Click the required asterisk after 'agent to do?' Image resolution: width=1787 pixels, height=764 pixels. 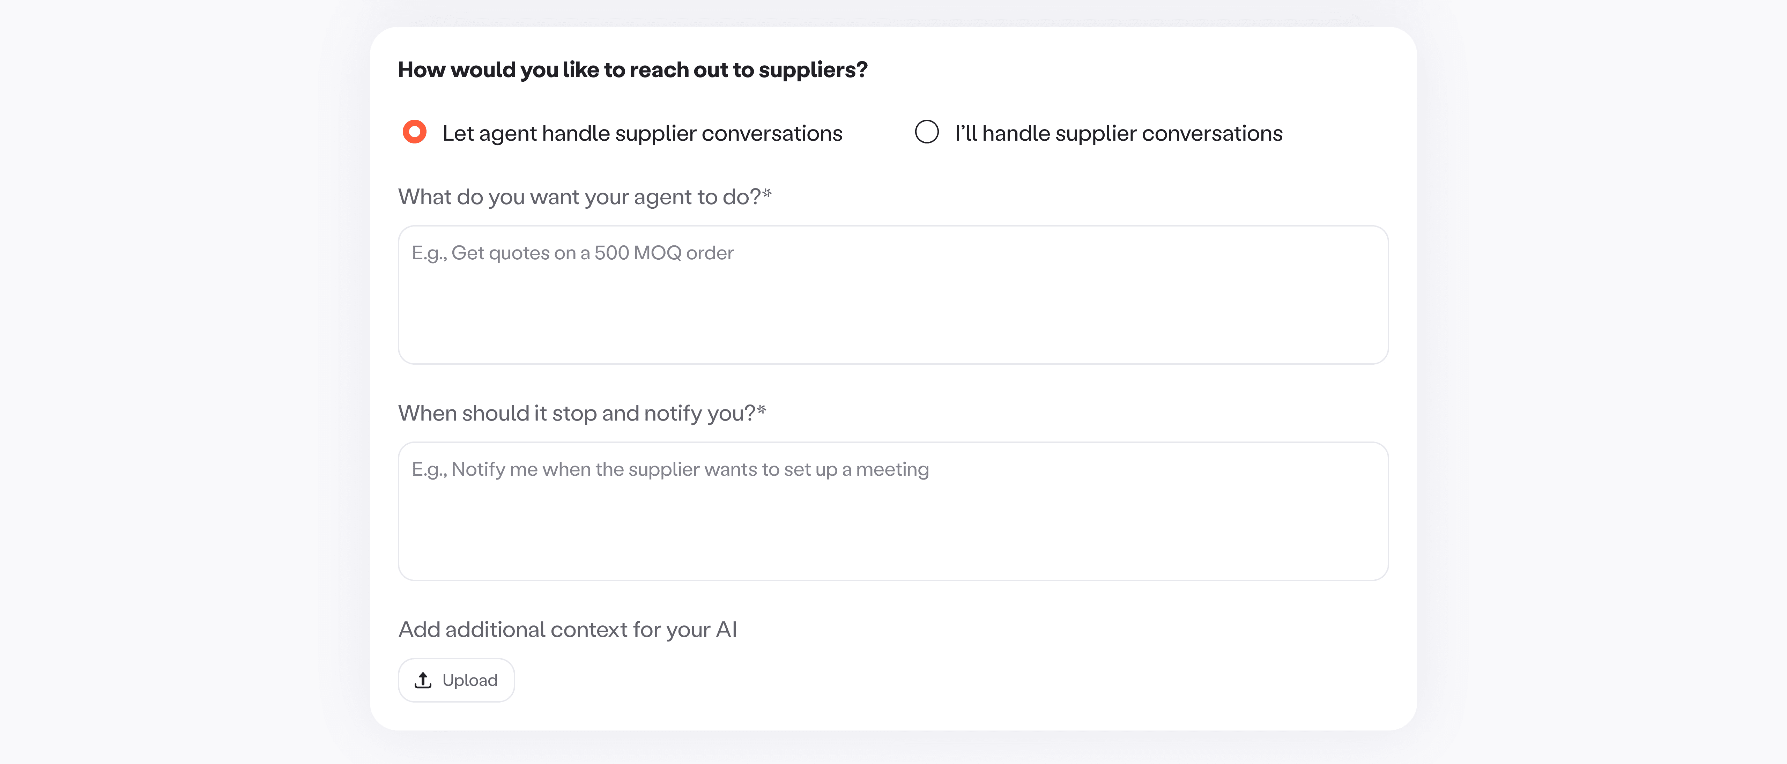[767, 193]
